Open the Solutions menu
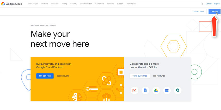Image resolution: width=221 pixels, height=110 pixels. [55, 4]
